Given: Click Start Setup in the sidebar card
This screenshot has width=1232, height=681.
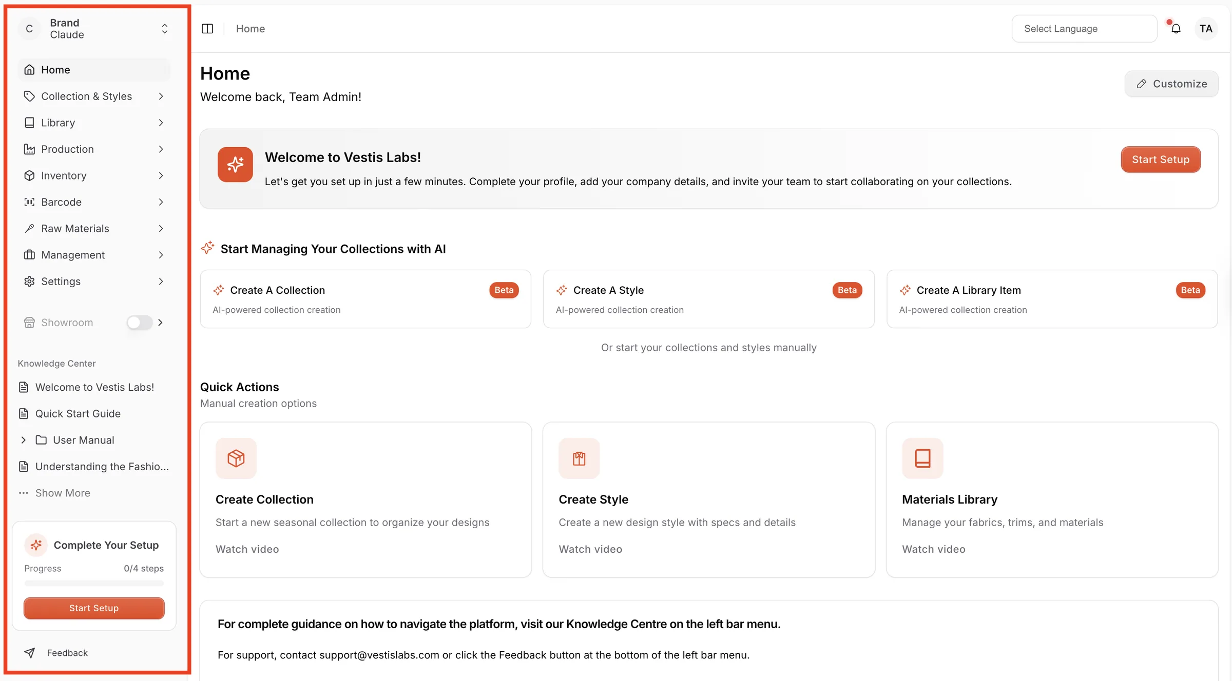Looking at the screenshot, I should tap(94, 608).
